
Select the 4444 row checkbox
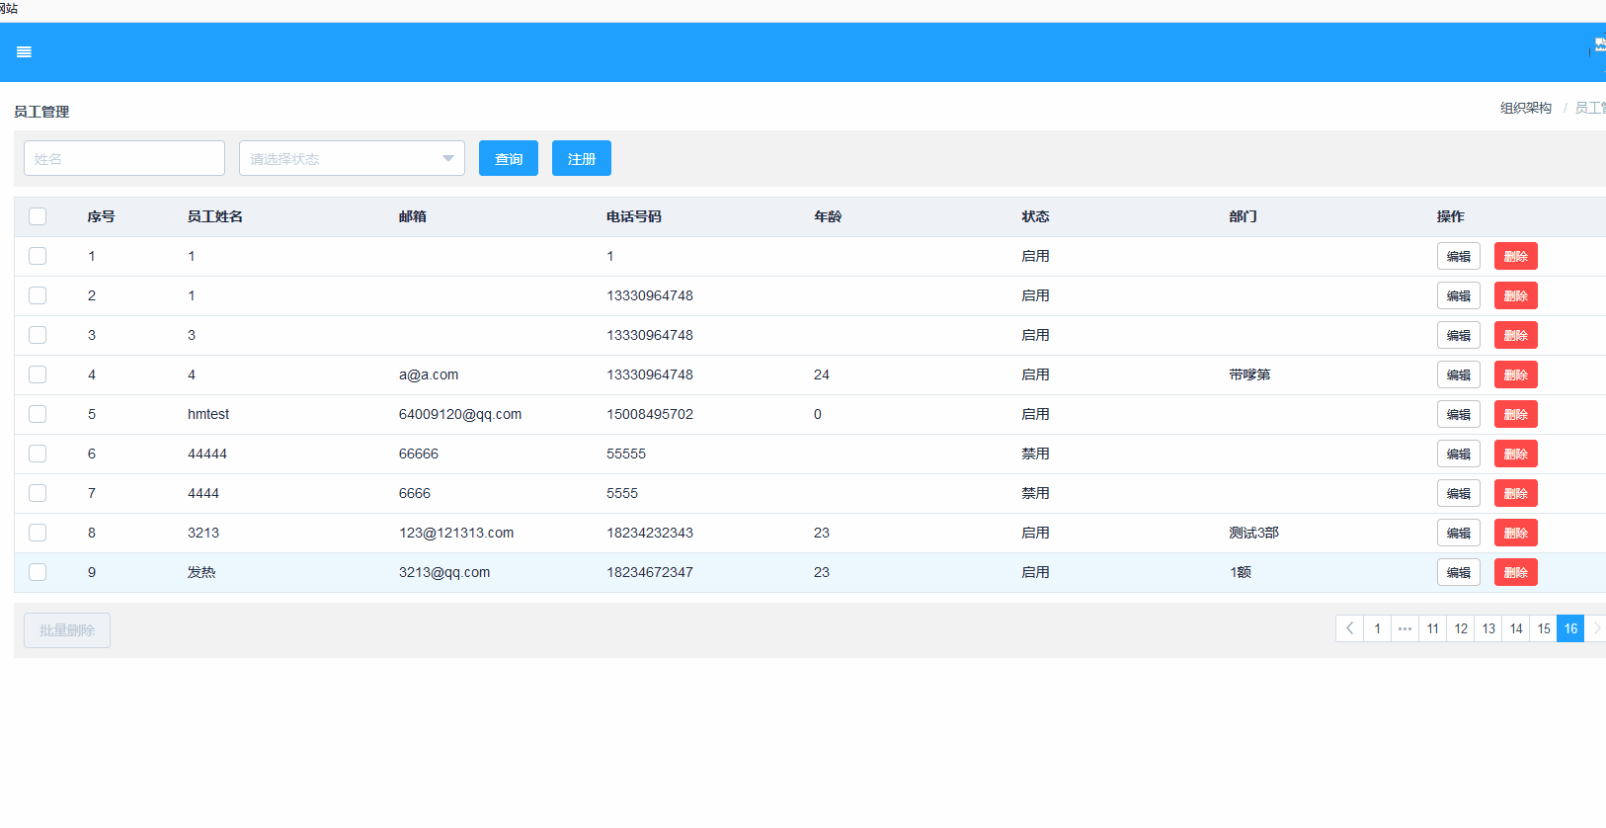[x=38, y=493]
